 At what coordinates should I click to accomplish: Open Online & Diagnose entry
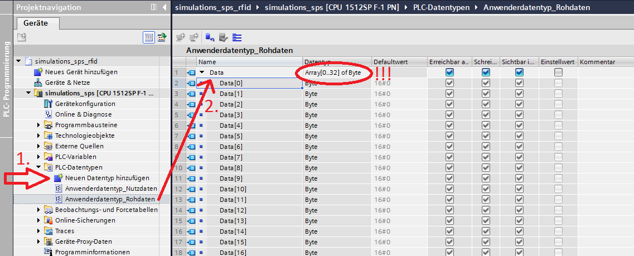coord(83,114)
